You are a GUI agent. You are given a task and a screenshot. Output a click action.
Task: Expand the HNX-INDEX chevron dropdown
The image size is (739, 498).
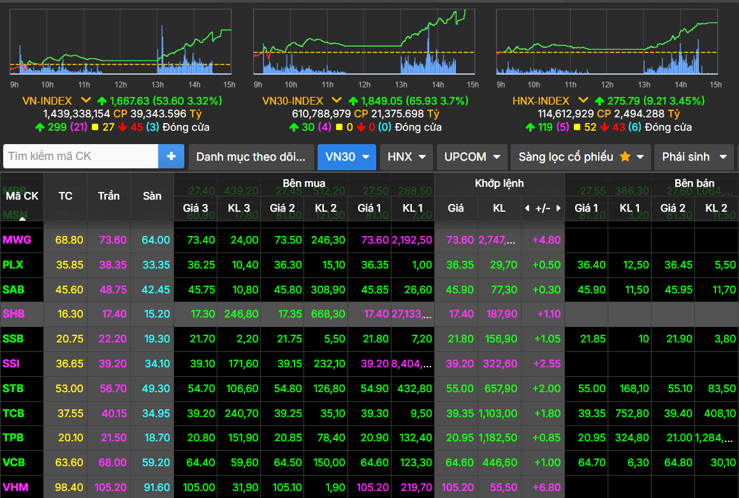click(583, 100)
